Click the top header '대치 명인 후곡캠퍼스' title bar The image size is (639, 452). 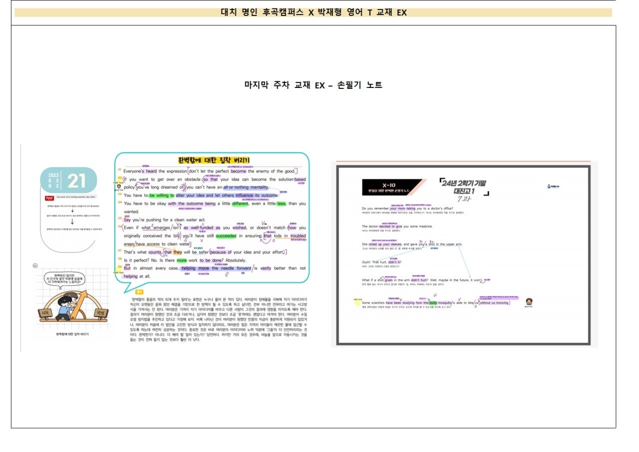(313, 12)
